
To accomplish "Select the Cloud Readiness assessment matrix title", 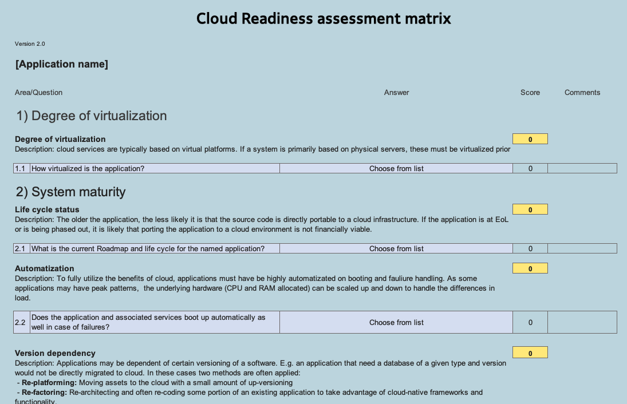I will 324,18.
